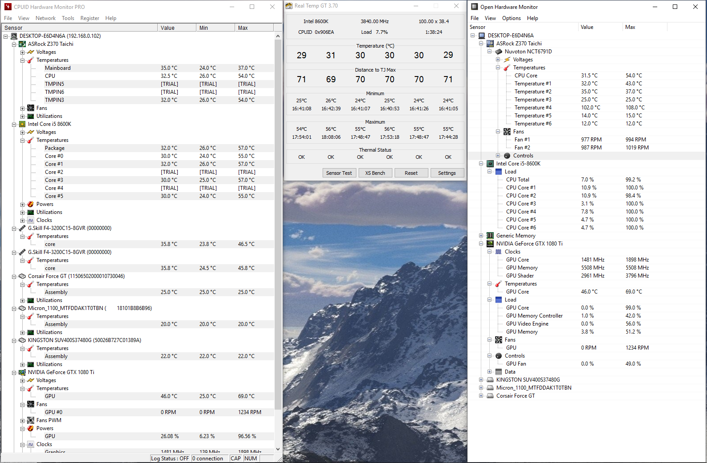This screenshot has height=463, width=707.
Task: Click the NVIDIA GeForce GTX 1080 Ti icon in HWMonitor
Action: 22,372
